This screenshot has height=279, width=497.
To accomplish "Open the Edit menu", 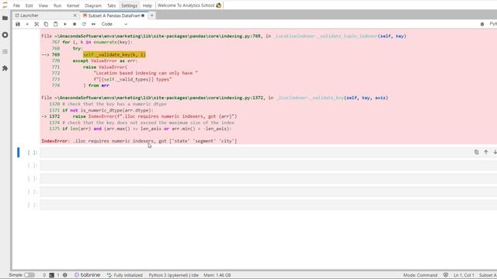I will point(30,5).
